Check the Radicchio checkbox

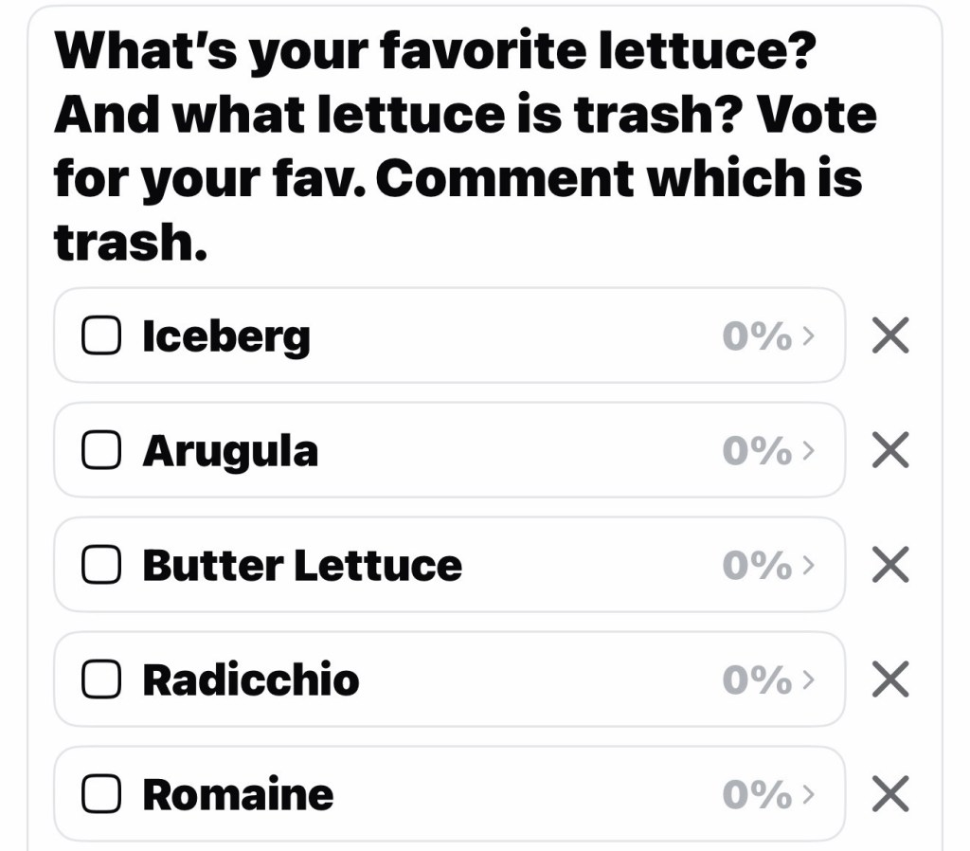click(100, 679)
